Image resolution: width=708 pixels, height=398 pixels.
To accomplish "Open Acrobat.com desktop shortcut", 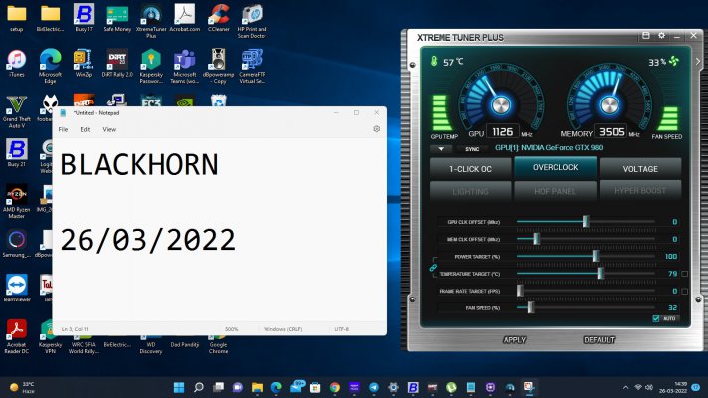I will pos(185,19).
